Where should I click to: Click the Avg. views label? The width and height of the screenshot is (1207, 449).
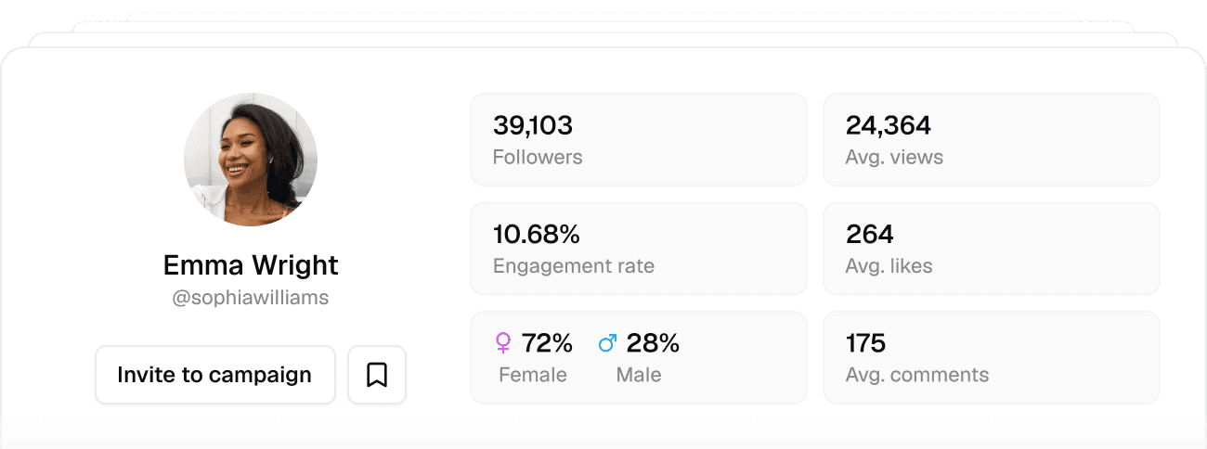[894, 158]
